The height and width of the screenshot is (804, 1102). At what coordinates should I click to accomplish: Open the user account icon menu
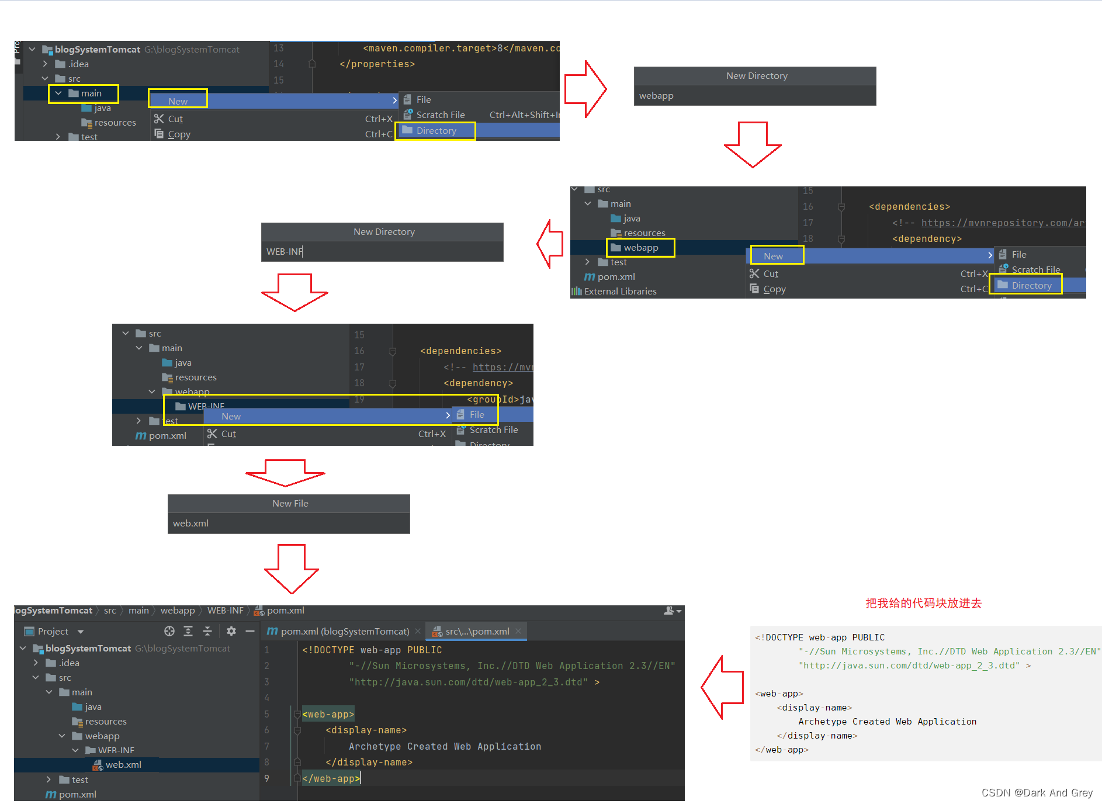(673, 611)
